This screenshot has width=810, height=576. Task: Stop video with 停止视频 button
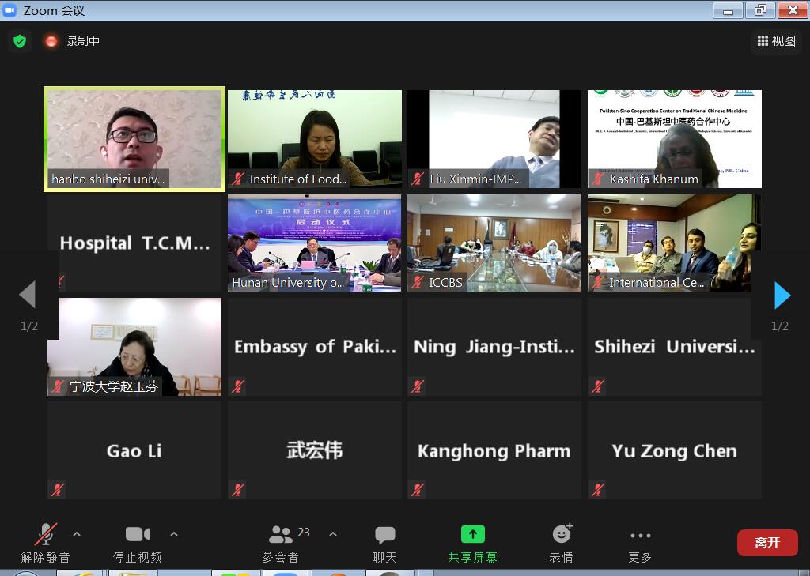coord(138,543)
